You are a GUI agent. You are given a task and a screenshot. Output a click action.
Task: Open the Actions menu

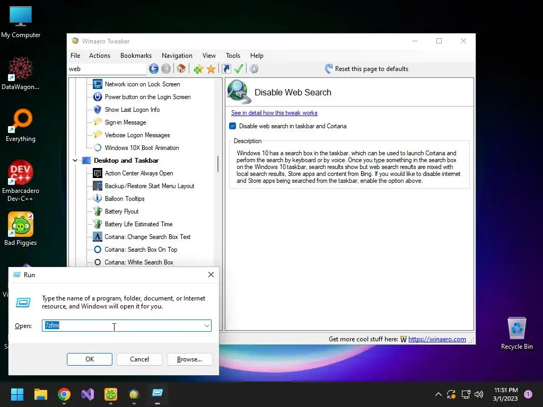point(100,55)
